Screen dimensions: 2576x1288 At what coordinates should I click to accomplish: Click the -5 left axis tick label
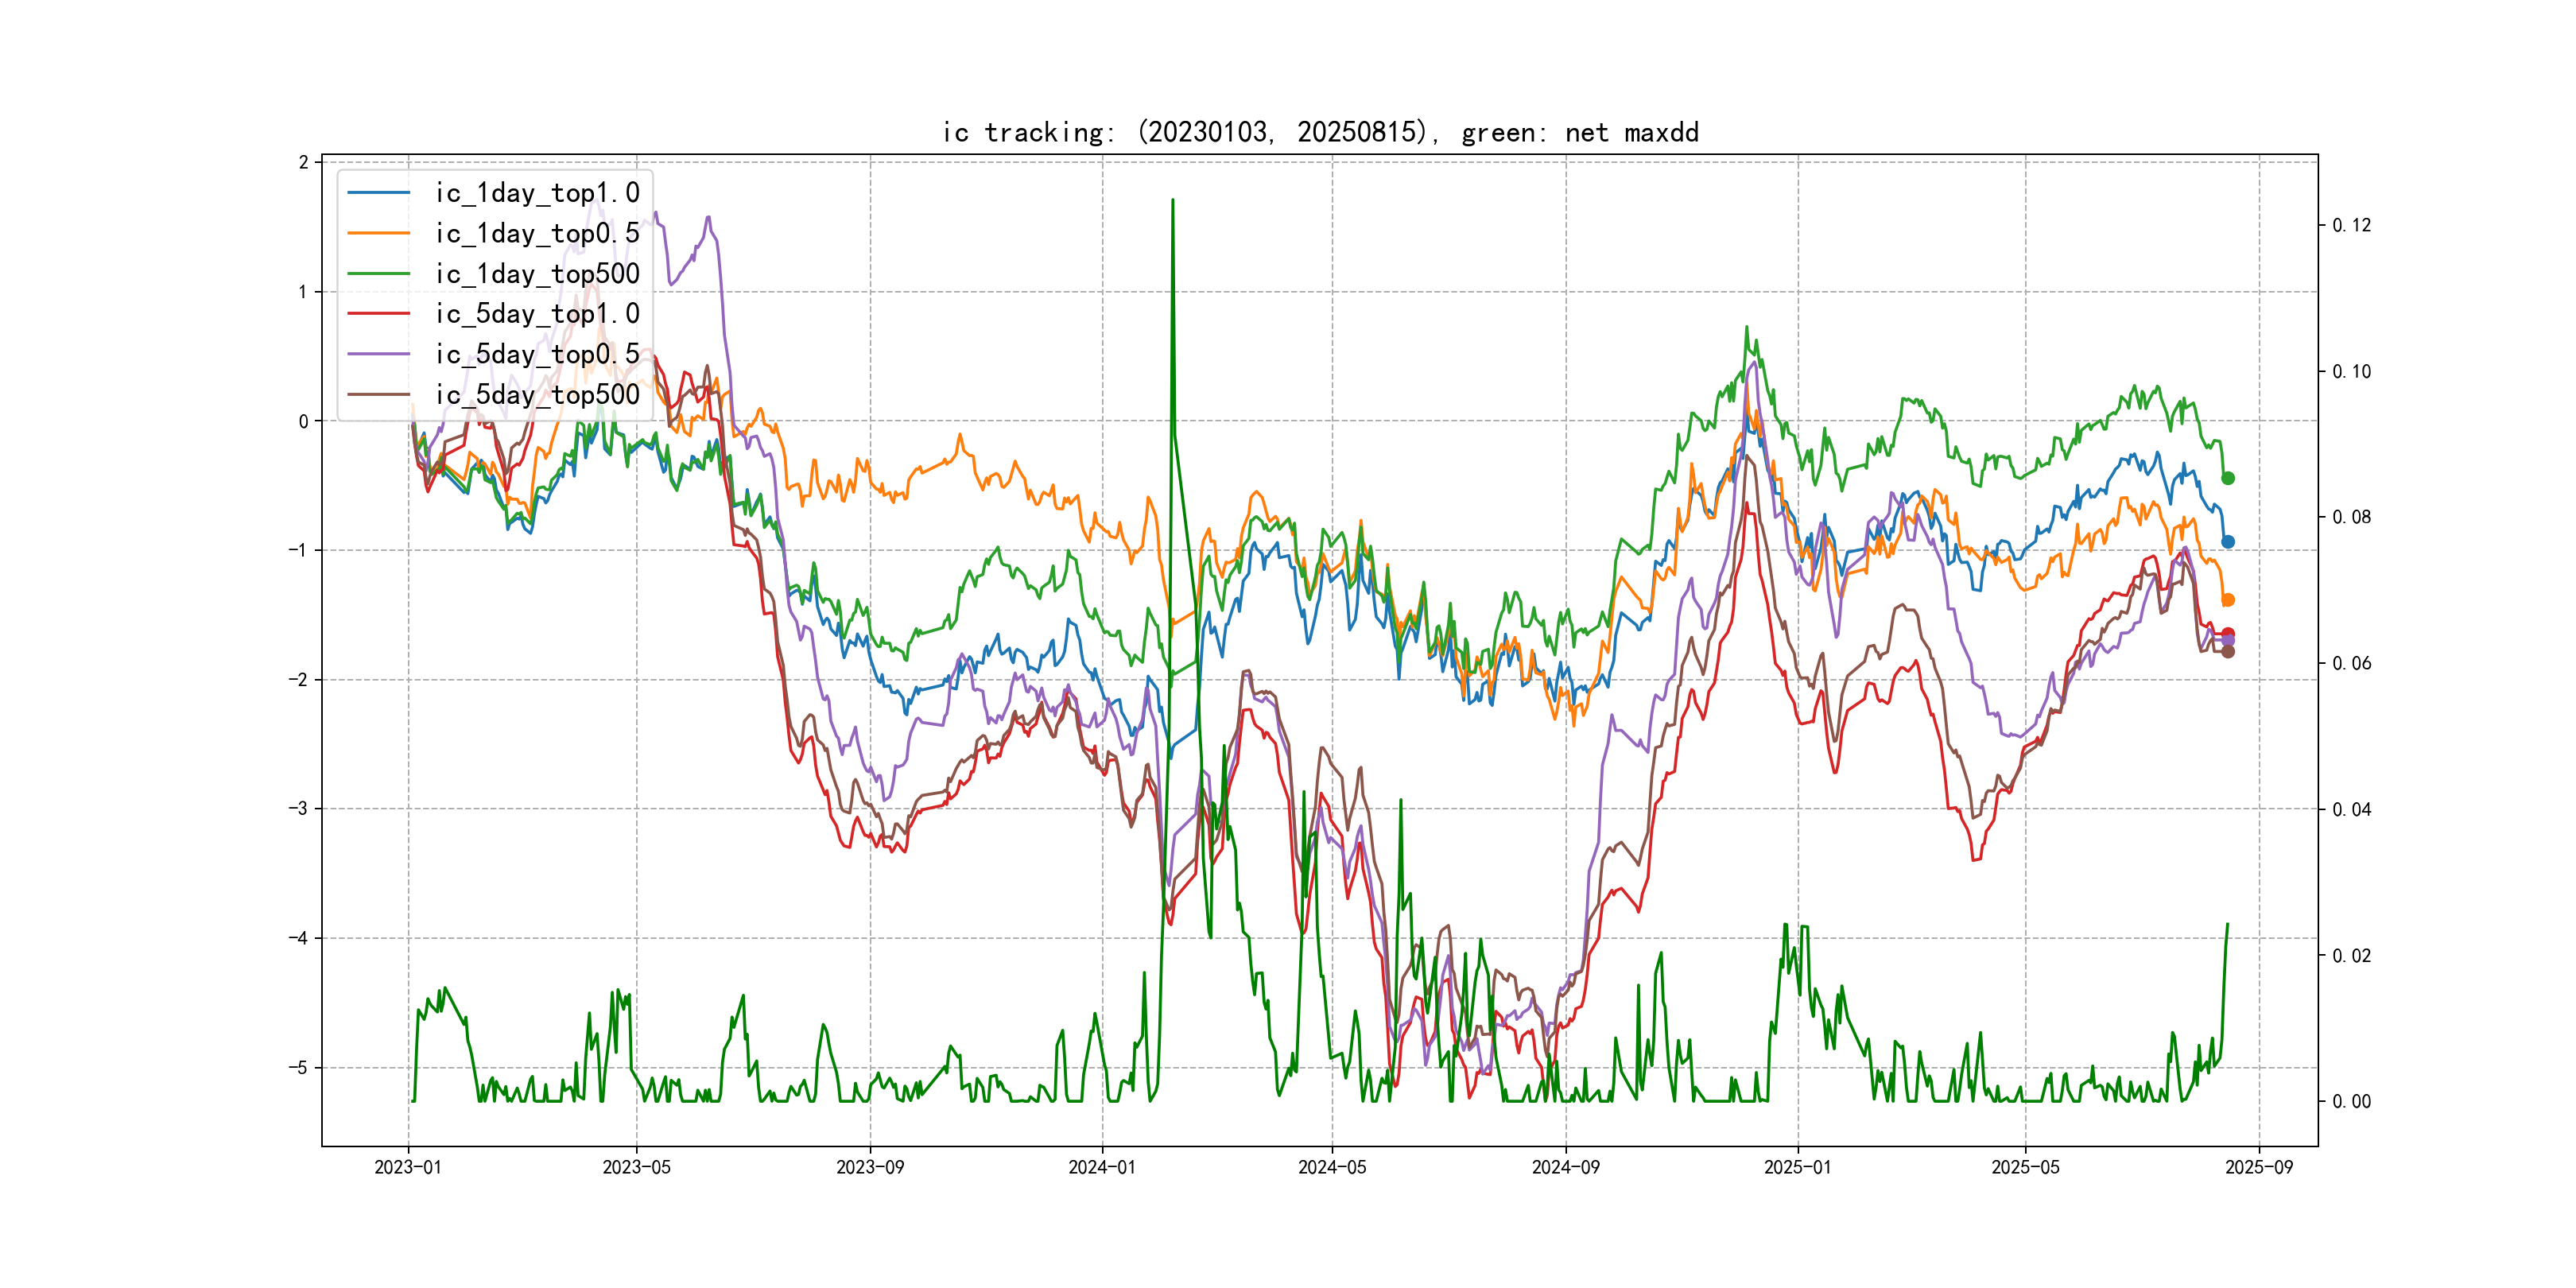coord(298,1067)
